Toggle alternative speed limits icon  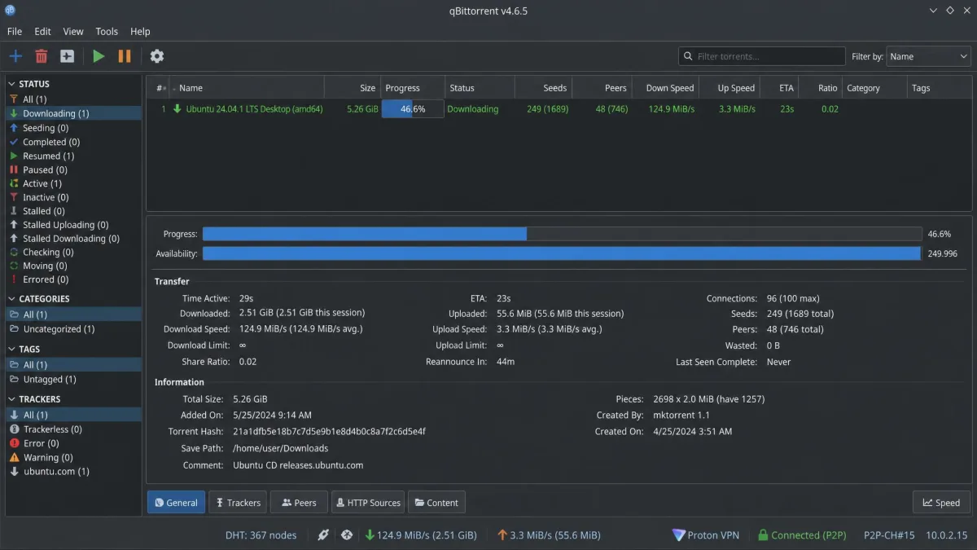(x=347, y=535)
